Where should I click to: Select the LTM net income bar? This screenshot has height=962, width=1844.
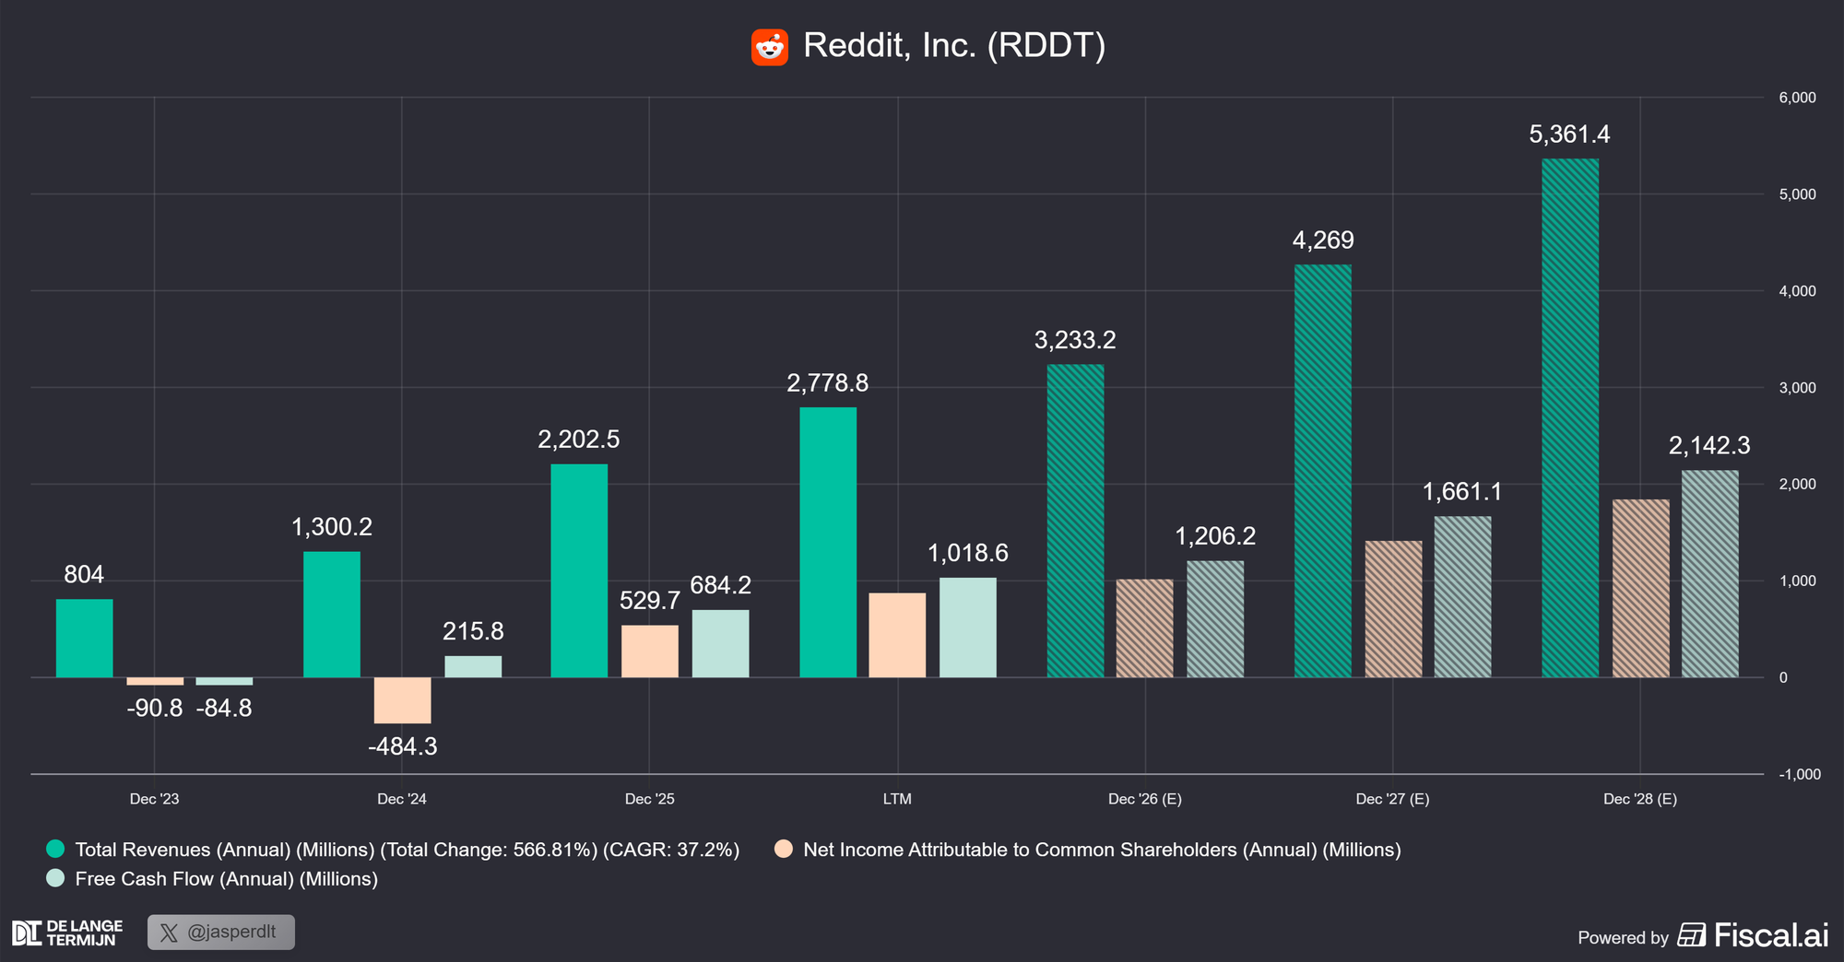897,636
